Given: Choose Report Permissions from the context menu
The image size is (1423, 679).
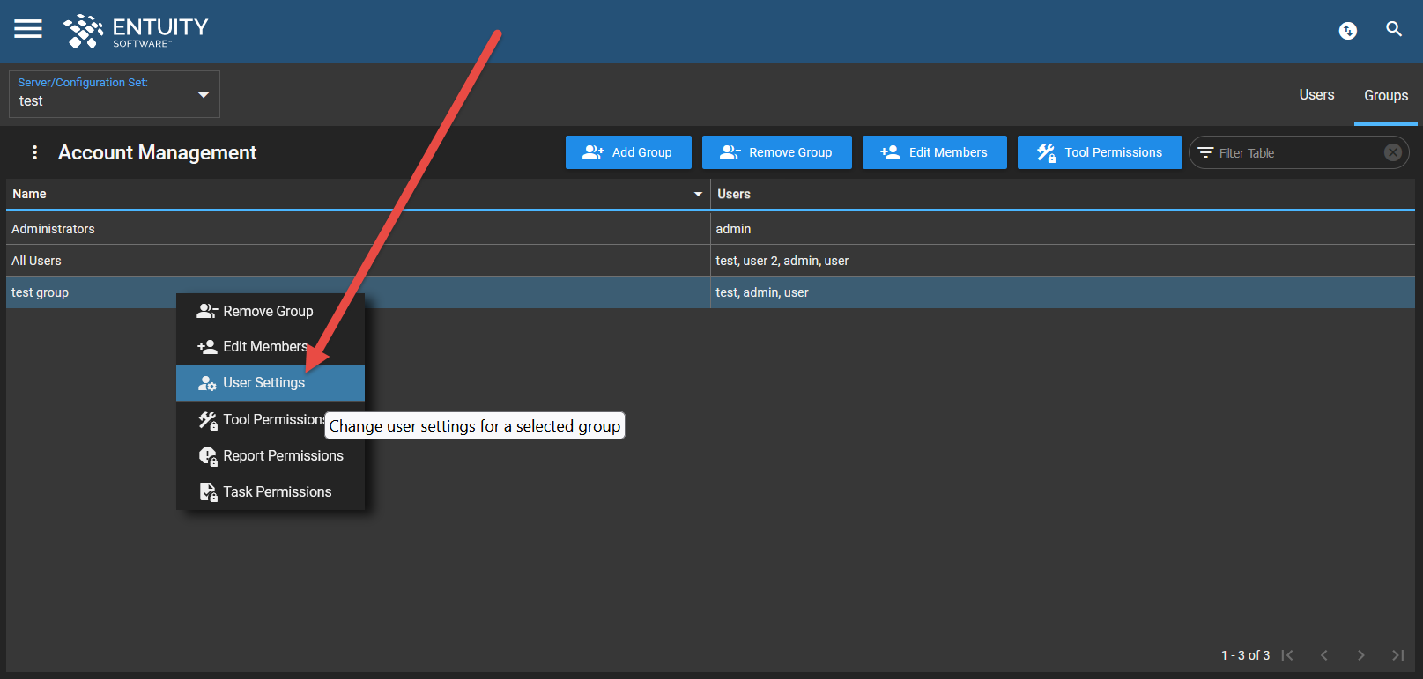Looking at the screenshot, I should point(271,456).
